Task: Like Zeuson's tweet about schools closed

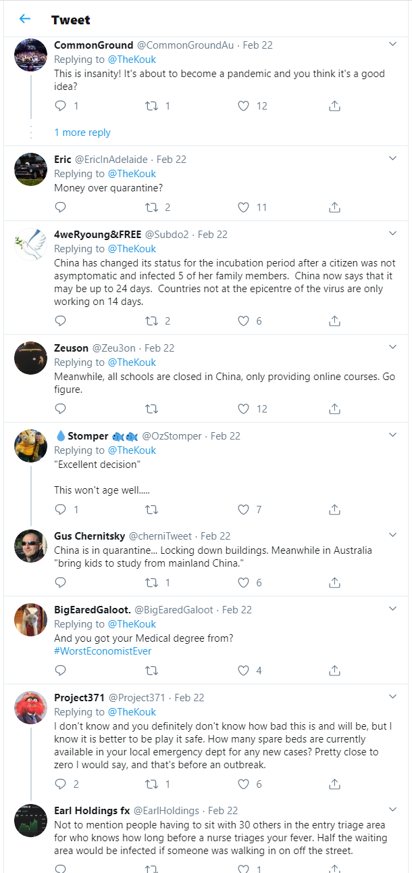Action: (x=244, y=408)
